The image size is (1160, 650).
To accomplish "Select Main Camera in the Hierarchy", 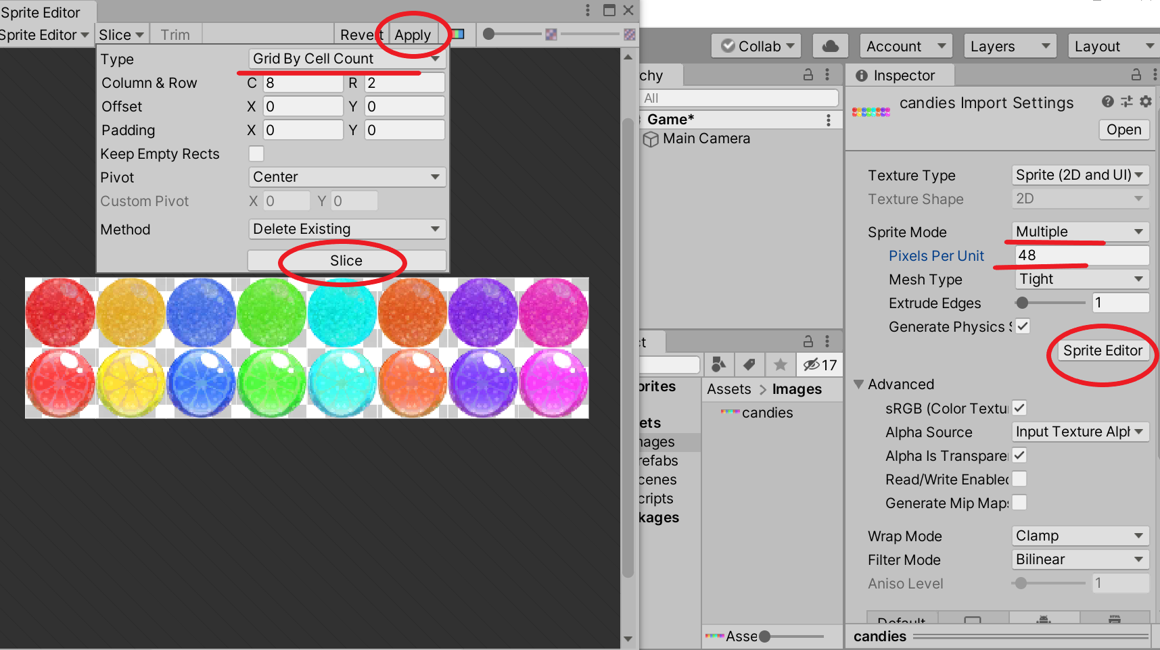I will [706, 139].
